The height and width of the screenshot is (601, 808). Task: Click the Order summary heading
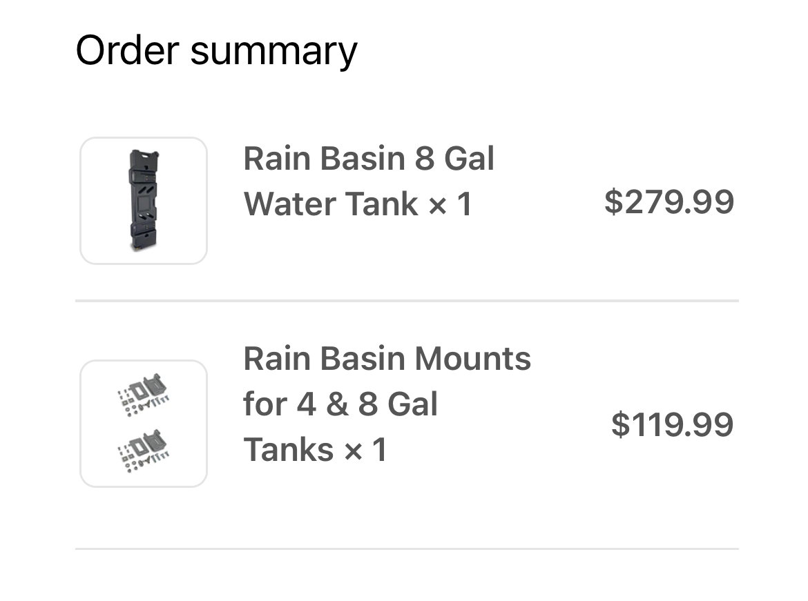click(216, 51)
